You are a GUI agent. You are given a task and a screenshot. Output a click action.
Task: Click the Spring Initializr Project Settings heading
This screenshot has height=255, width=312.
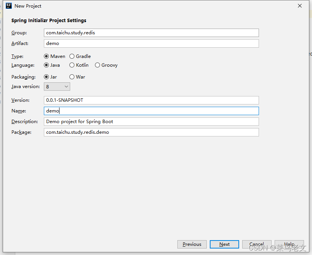pyautogui.click(x=49, y=21)
